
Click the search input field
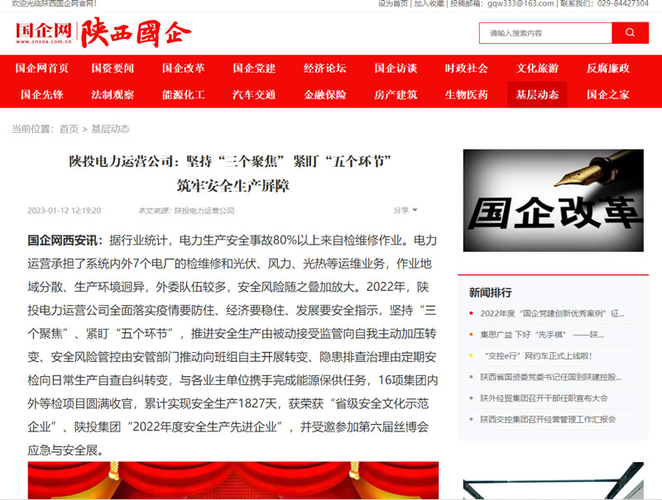[544, 33]
